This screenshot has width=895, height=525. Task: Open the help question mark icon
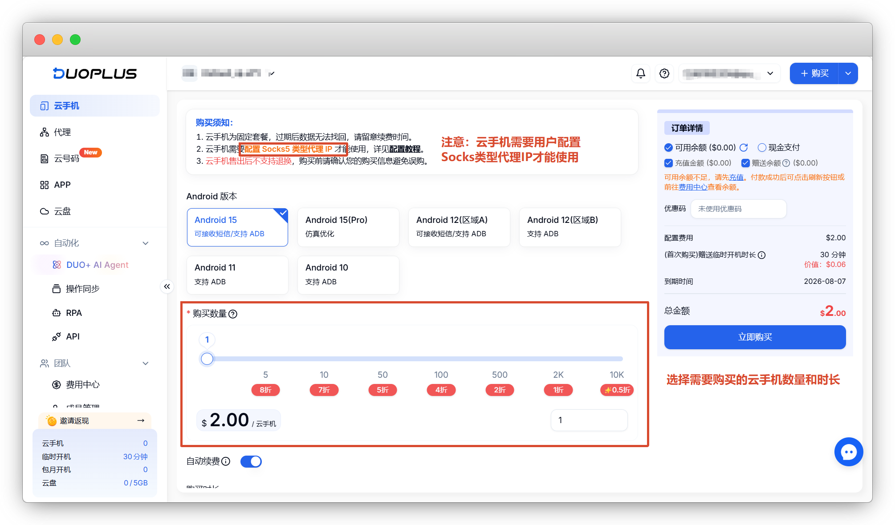(664, 73)
